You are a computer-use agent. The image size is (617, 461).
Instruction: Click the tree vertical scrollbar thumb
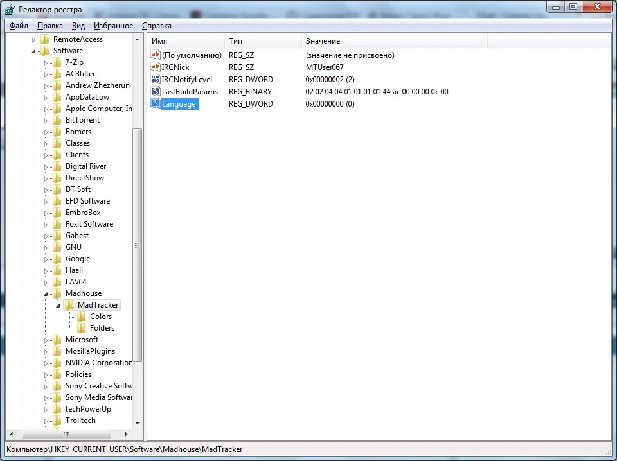pos(138,245)
